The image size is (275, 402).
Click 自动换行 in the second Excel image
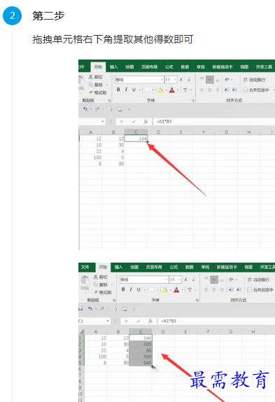pyautogui.click(x=258, y=279)
